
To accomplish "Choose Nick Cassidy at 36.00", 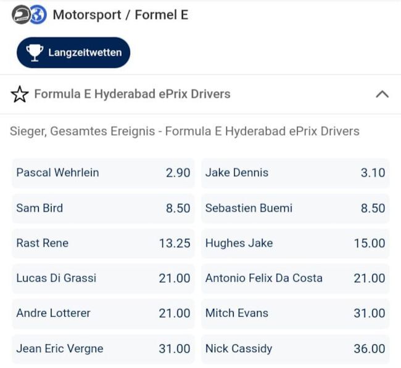I will [296, 348].
